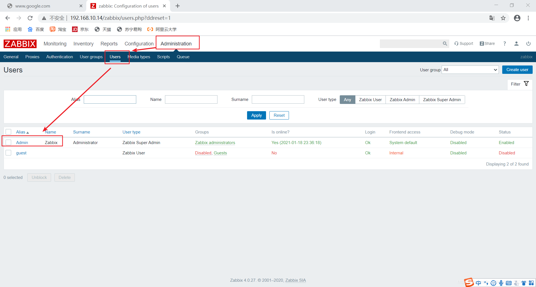
Task: Open the Aliyun University bookmark
Action: (162, 29)
